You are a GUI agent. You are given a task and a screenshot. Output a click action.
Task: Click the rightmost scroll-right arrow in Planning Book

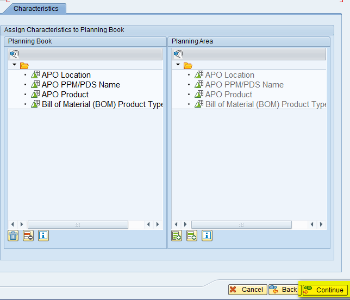click(158, 224)
